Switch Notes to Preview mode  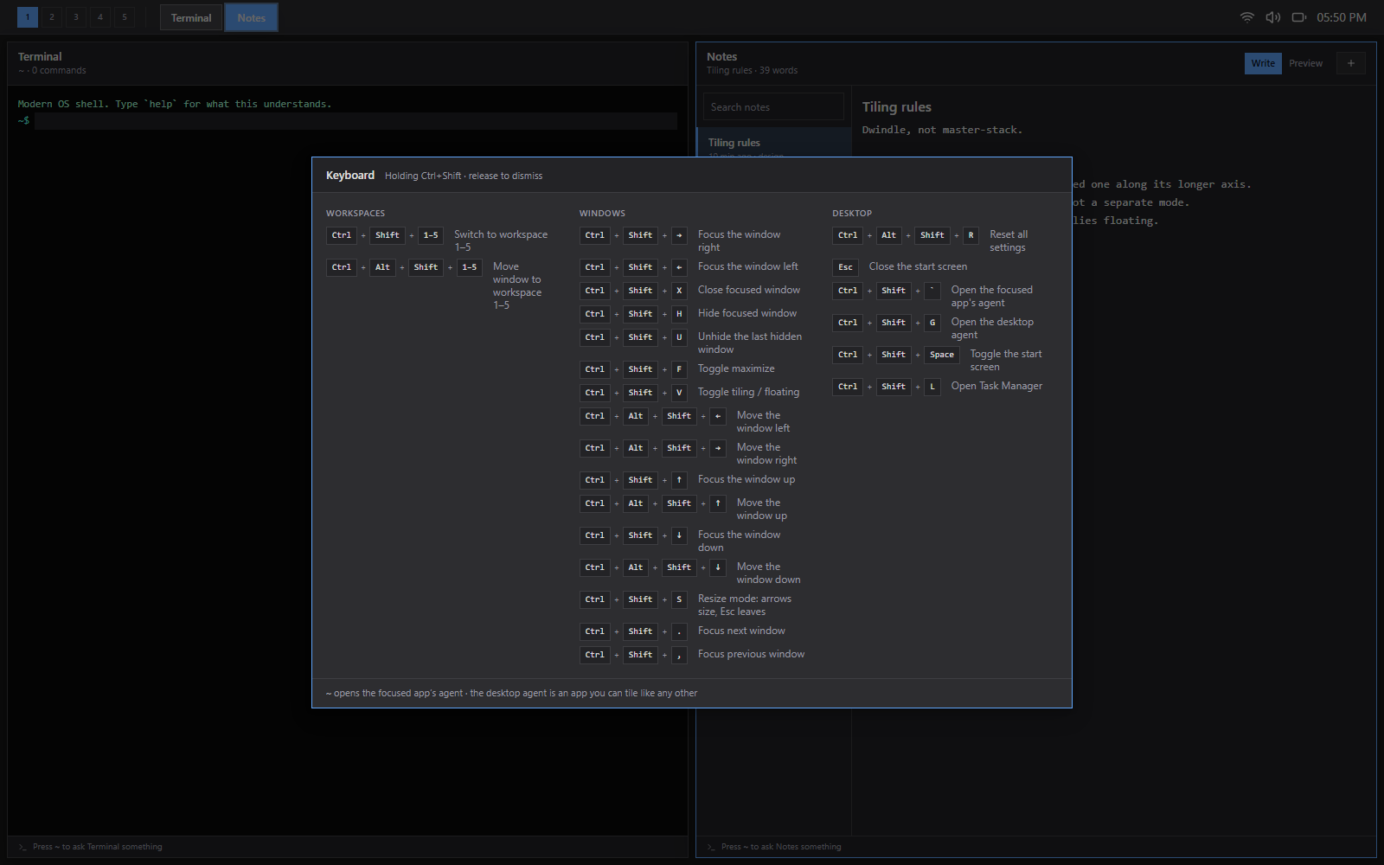click(x=1305, y=63)
